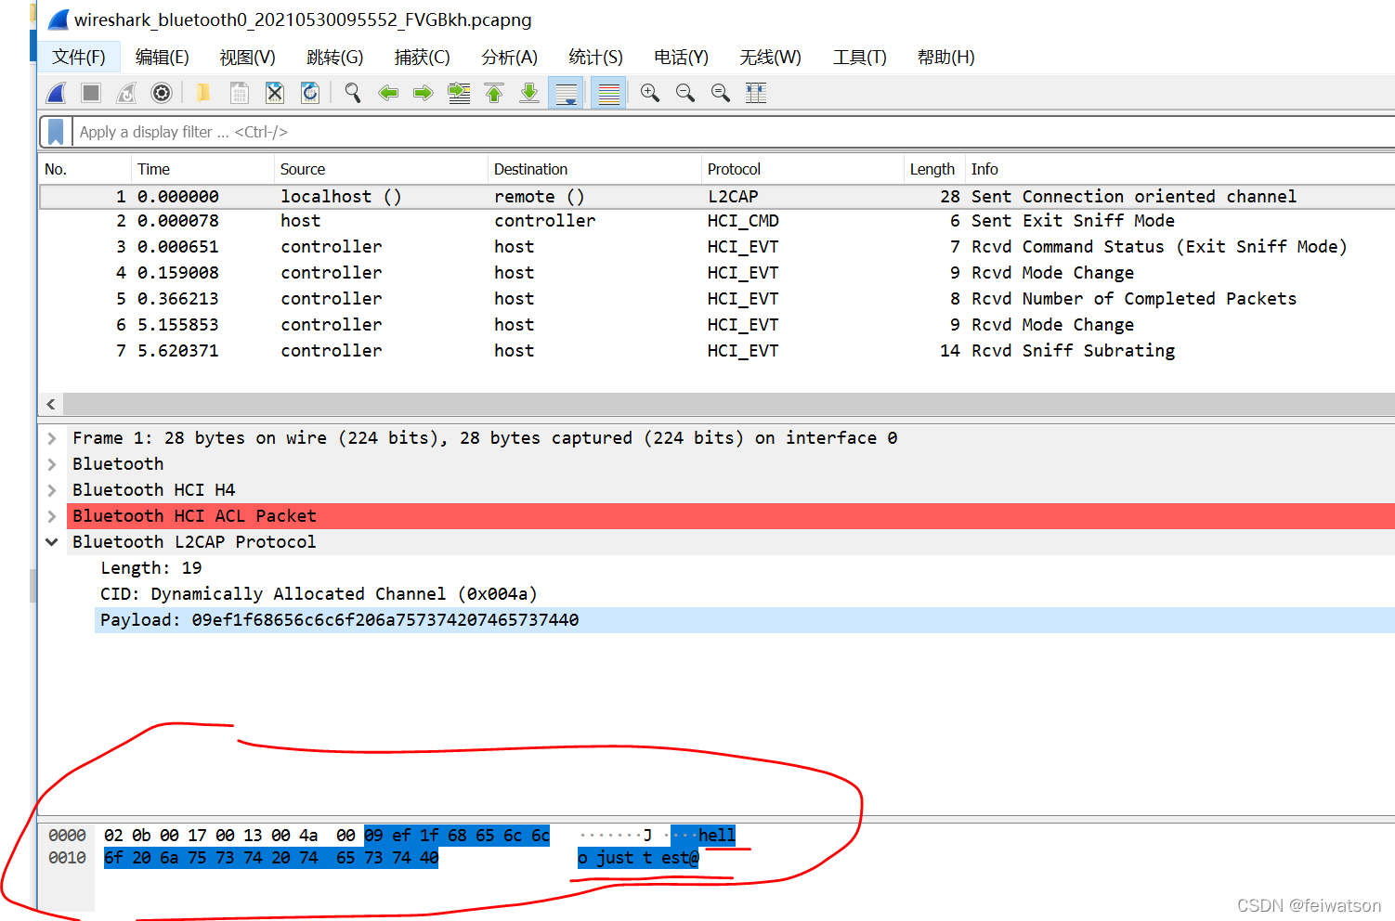The image size is (1395, 921).
Task: Go to specified packet icon
Action: pyautogui.click(x=459, y=93)
